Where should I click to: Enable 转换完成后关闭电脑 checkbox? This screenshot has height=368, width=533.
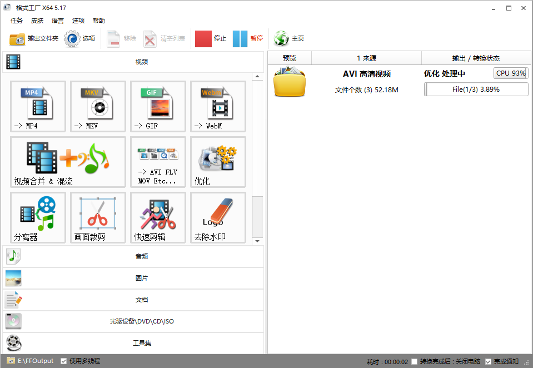[x=415, y=361]
